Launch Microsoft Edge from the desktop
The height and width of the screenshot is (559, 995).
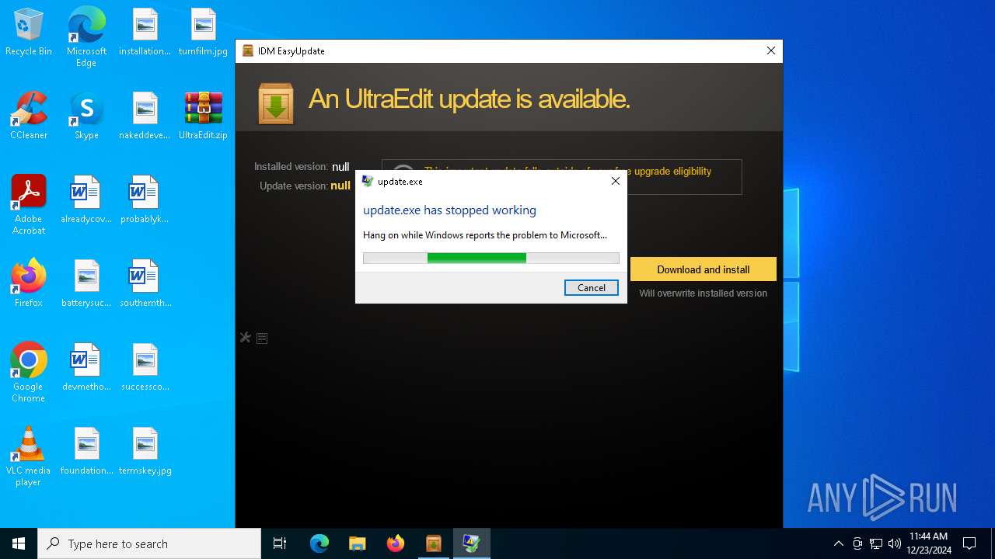click(86, 37)
